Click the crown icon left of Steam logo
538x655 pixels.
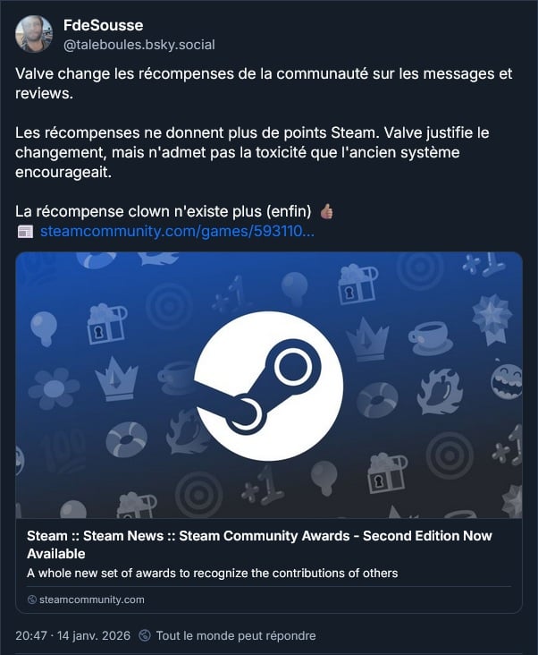pyautogui.click(x=116, y=379)
